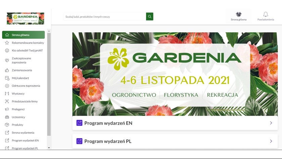
Task: Click the person icon for Przedstawiciele firmy
Action: [7, 102]
